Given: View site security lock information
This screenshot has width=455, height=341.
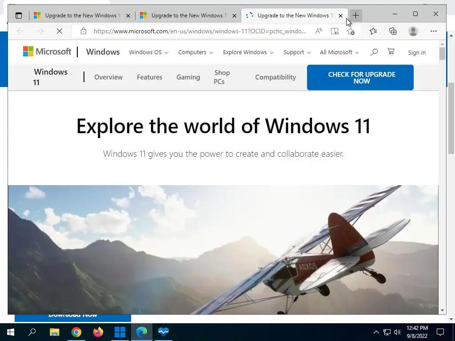Looking at the screenshot, I should (83, 31).
